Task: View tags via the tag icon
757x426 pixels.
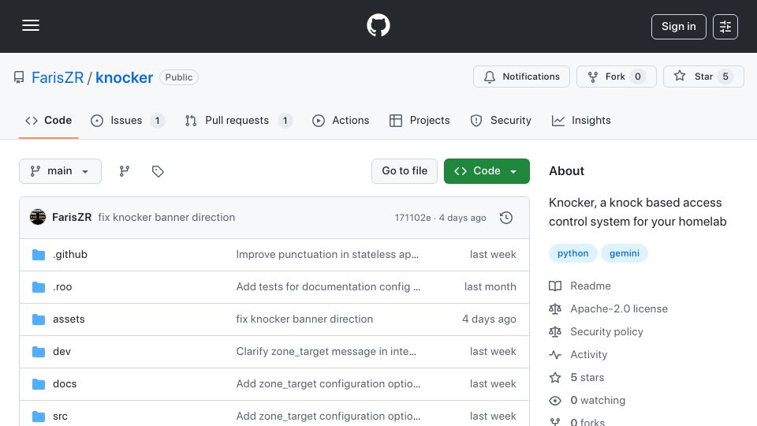Action: click(x=158, y=171)
